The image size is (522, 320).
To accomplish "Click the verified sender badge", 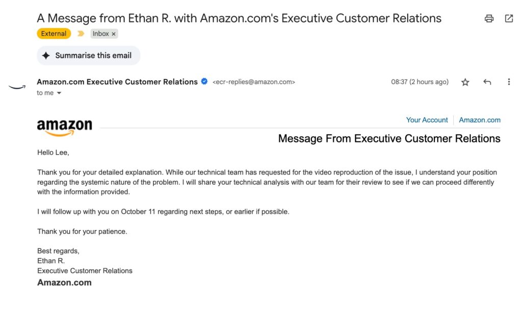I will (204, 82).
